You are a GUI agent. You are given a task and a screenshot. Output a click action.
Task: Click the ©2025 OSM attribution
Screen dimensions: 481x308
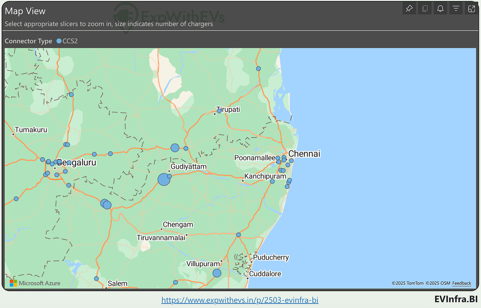[438, 283]
